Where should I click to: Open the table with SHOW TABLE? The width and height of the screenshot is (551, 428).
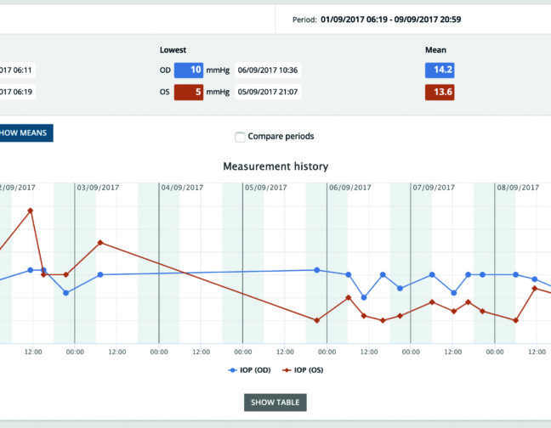[275, 402]
